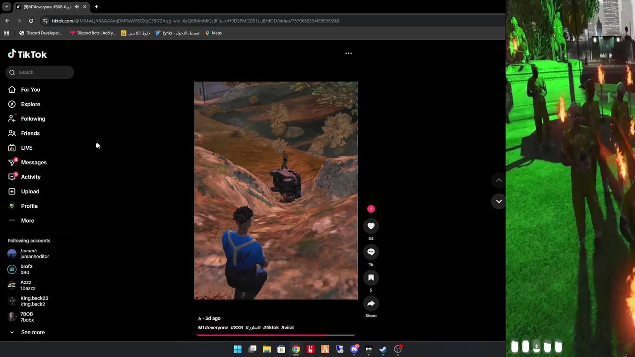The height and width of the screenshot is (357, 635).
Task: Open video options three-dot menu
Action: (x=348, y=53)
